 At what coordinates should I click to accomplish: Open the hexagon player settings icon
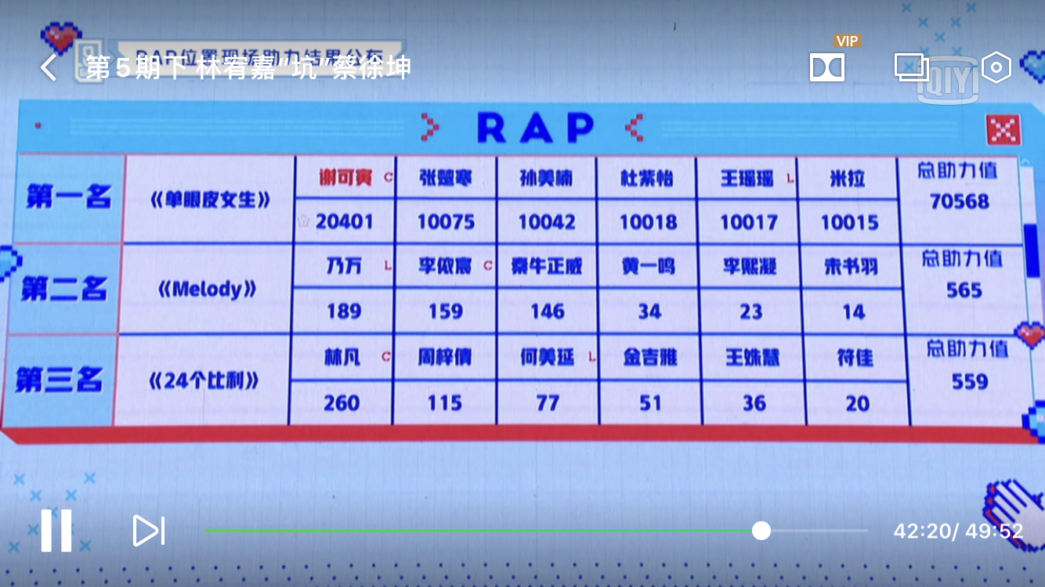pyautogui.click(x=996, y=68)
